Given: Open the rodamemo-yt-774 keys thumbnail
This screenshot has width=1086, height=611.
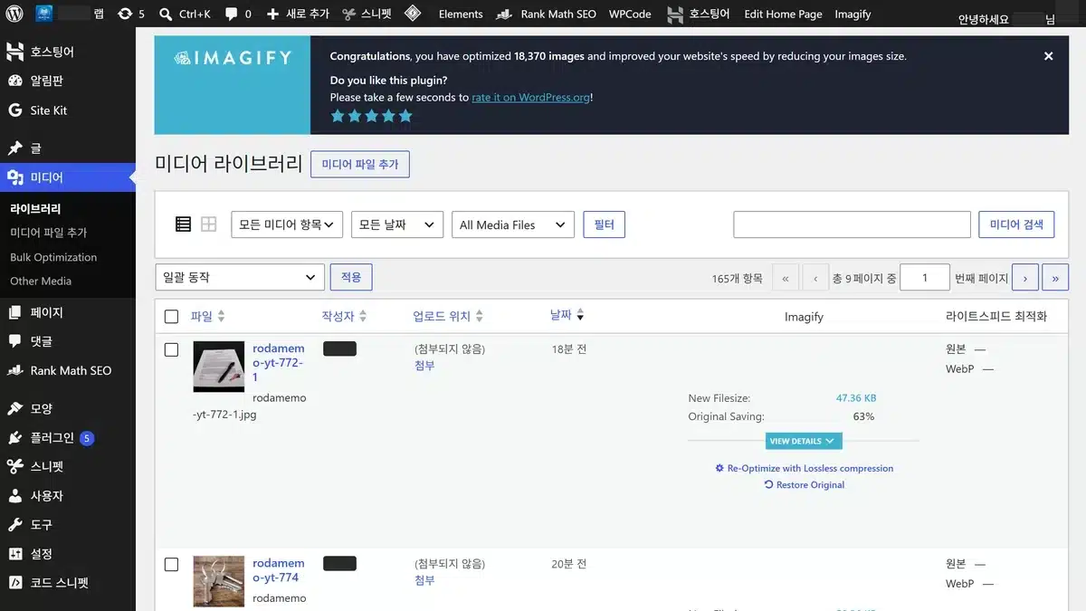Looking at the screenshot, I should pos(219,581).
